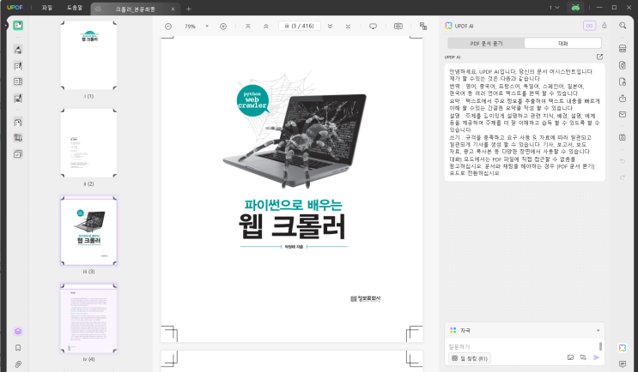Jump to the last page
This screenshot has height=372, width=638.
(x=348, y=26)
